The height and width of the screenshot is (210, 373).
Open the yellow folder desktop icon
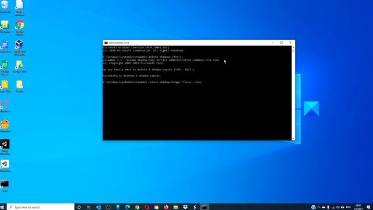click(19, 86)
